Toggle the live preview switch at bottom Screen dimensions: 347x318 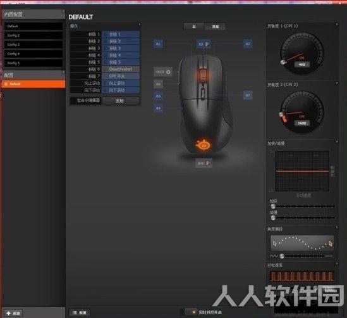point(192,312)
